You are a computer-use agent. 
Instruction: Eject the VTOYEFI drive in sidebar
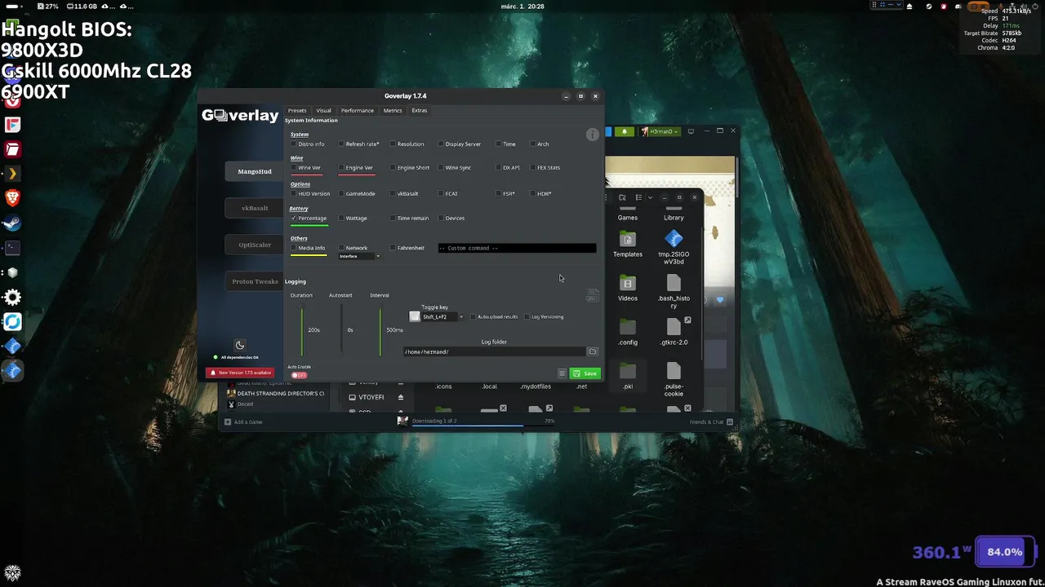coord(401,398)
